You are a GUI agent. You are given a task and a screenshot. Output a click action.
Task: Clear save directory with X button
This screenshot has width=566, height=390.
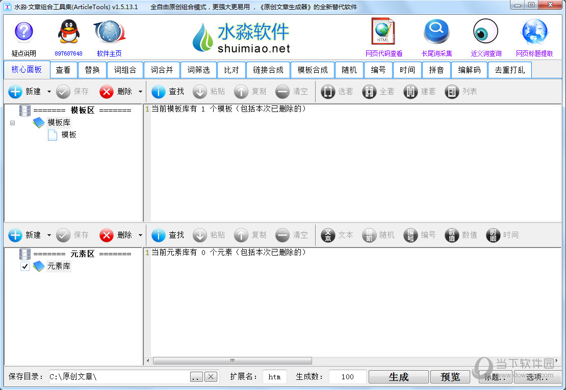point(211,377)
